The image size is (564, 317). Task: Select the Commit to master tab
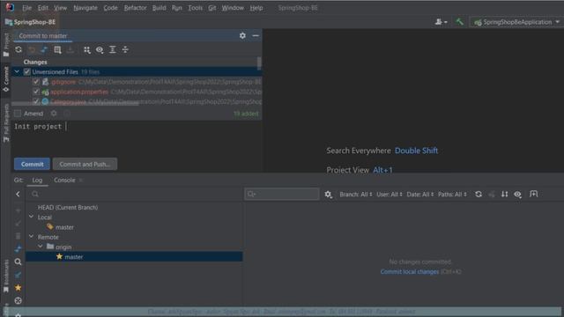[x=43, y=35]
